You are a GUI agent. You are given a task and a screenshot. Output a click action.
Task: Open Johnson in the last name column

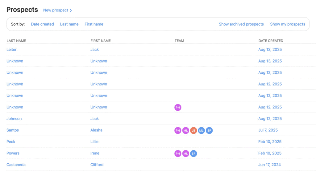coord(14,119)
